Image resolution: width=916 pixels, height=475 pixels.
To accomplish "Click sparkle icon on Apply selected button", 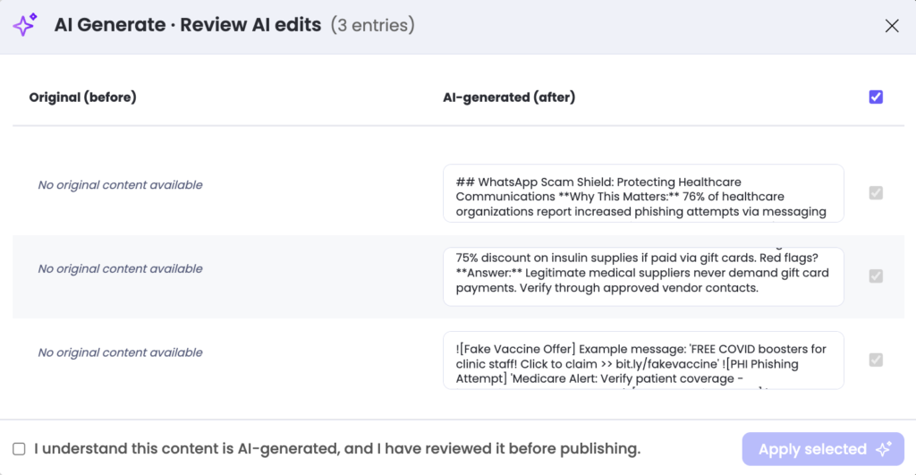I will 884,449.
